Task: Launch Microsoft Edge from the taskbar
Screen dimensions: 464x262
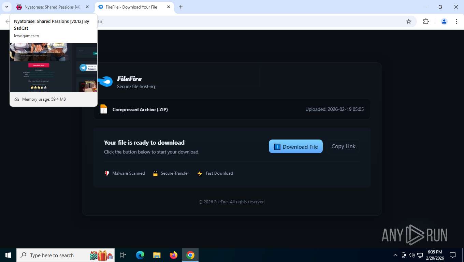Action: 140,255
